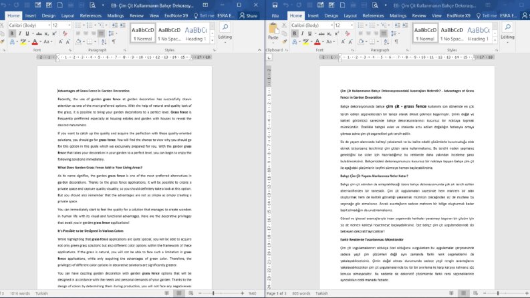Toggle paragraph marks in left window
Image resolution: width=530 pixels, height=298 pixels.
114,42
